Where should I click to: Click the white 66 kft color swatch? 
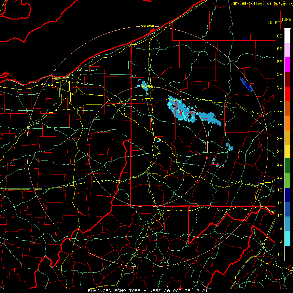[x=287, y=36]
